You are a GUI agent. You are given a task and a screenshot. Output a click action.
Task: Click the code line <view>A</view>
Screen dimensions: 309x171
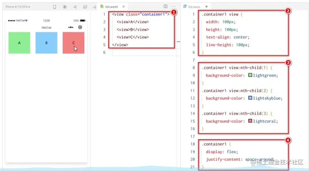[133, 22]
